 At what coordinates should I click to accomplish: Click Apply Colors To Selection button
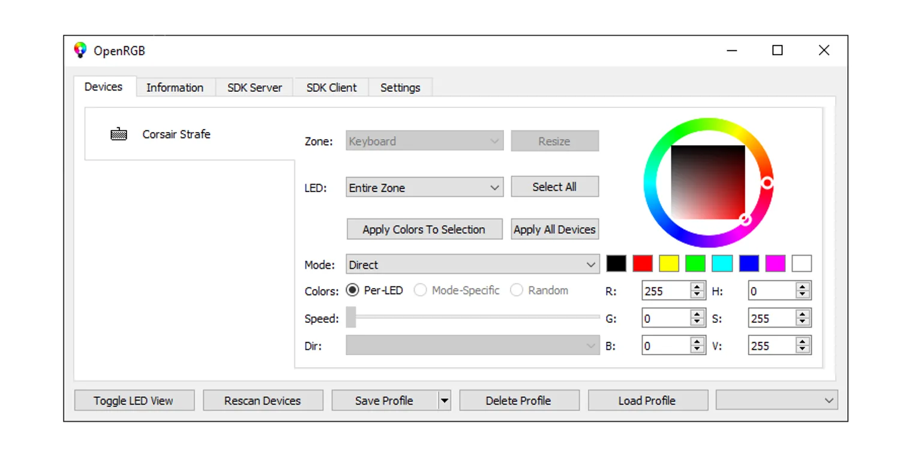click(x=424, y=230)
